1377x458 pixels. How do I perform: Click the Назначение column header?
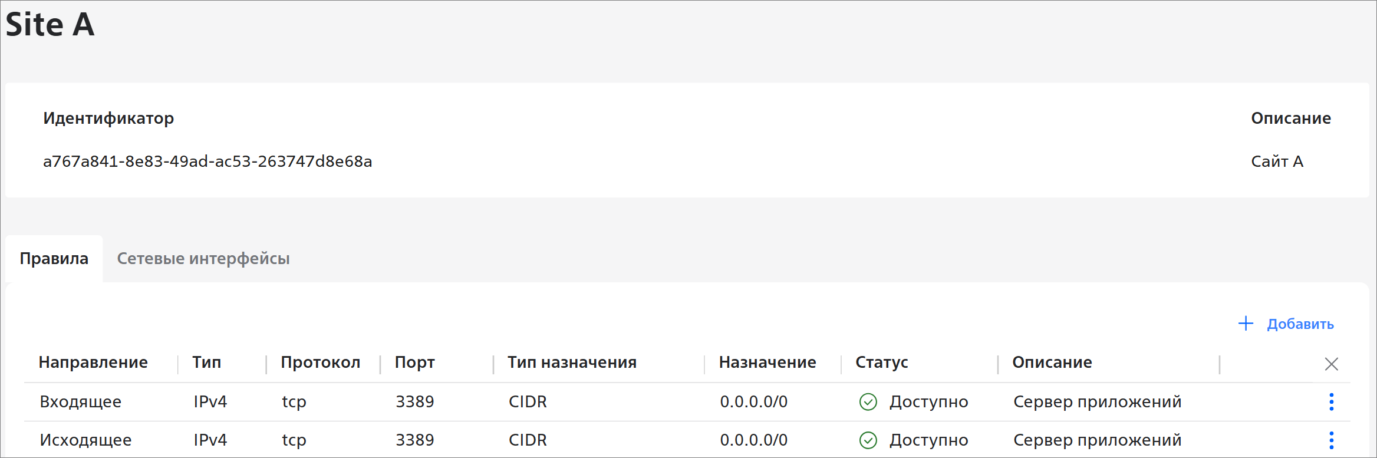767,363
